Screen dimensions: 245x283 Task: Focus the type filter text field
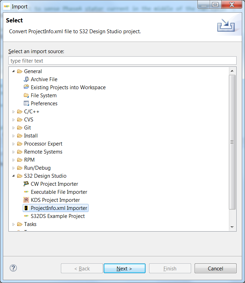(122, 61)
